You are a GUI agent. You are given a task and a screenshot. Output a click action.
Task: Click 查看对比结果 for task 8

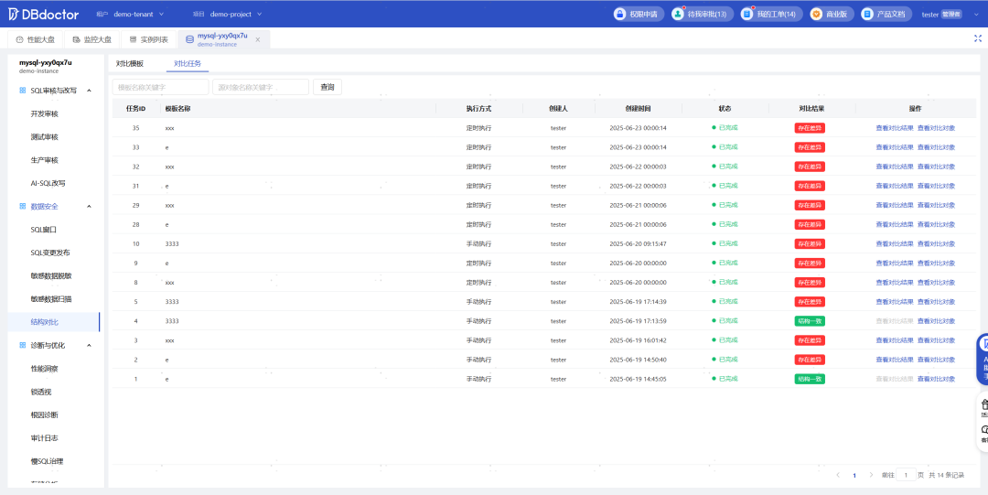[x=894, y=283]
